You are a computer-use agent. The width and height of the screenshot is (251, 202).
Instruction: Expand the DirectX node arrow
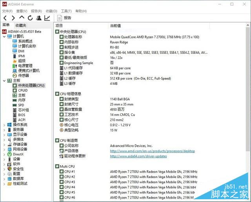(x=4, y=154)
